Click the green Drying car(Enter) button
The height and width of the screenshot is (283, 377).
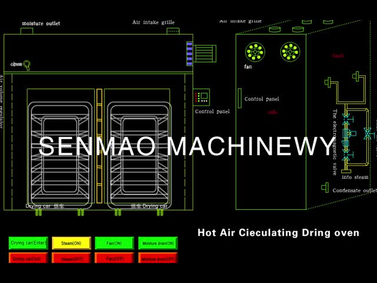(28, 243)
